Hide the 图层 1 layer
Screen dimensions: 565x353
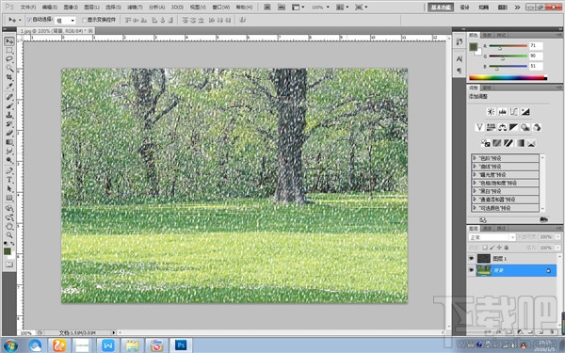pyautogui.click(x=472, y=259)
